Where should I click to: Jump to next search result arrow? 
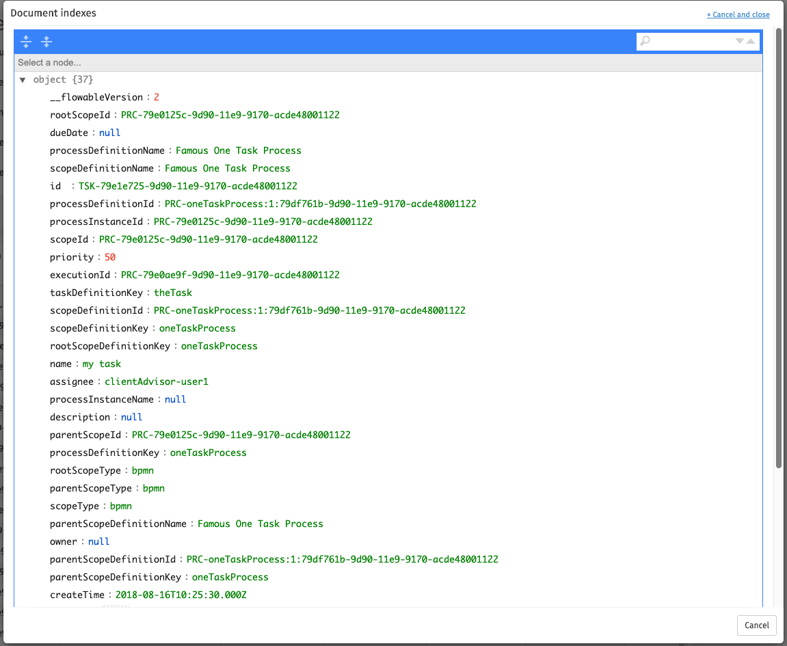coord(739,42)
